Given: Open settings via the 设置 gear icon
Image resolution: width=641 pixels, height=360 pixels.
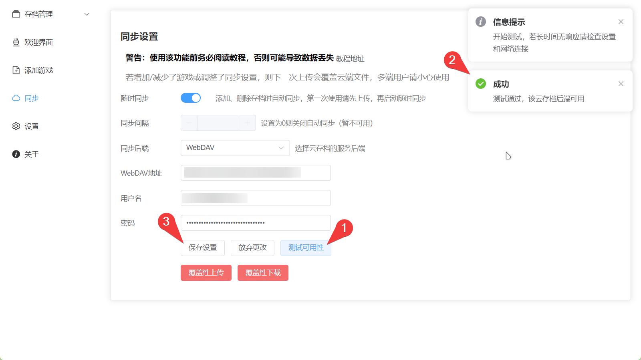Looking at the screenshot, I should tap(15, 126).
